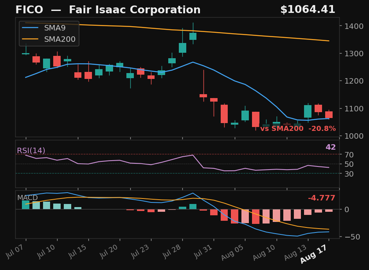Viewport: 369px width, 270px height.
Task: Click the RSI(14) panel label
Action: click(31, 150)
